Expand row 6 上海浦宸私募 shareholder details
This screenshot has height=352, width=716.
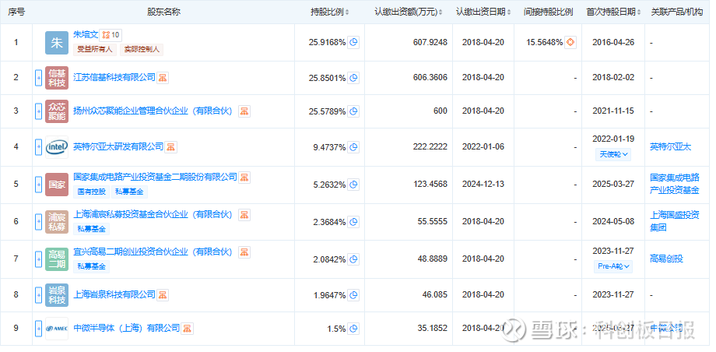[x=39, y=222]
